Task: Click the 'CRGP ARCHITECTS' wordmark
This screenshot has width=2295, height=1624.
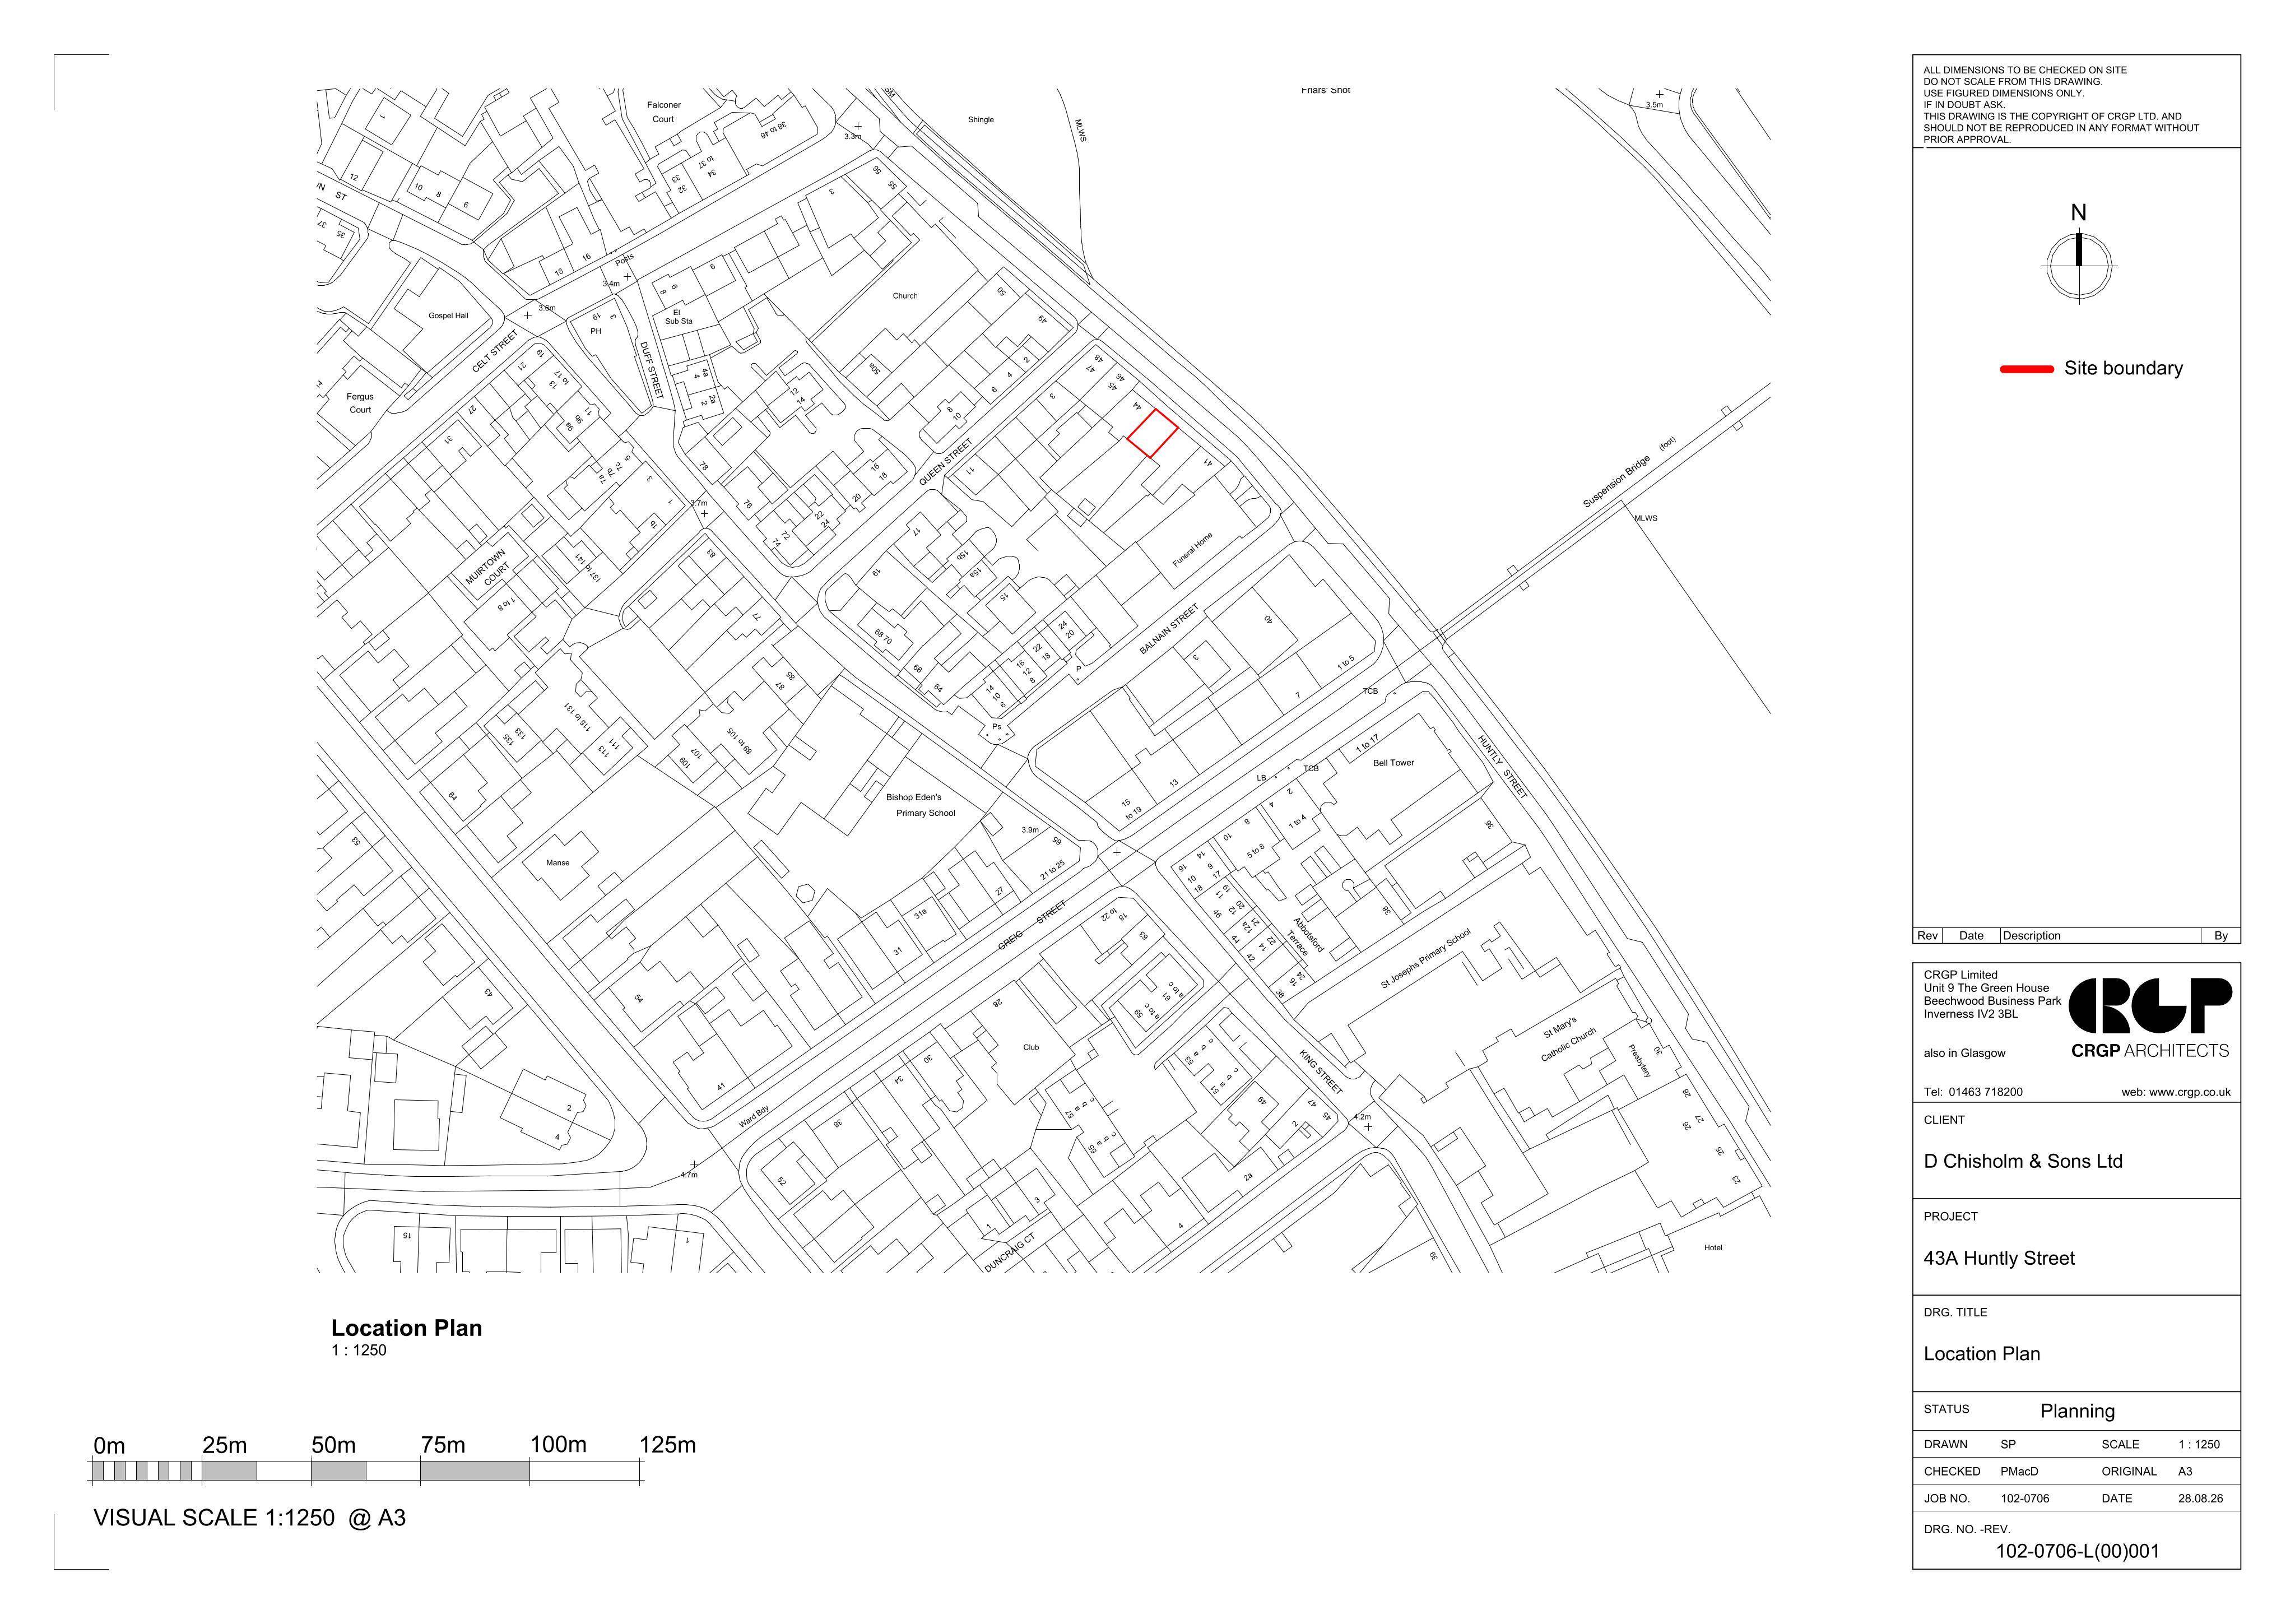Action: (x=2150, y=1050)
